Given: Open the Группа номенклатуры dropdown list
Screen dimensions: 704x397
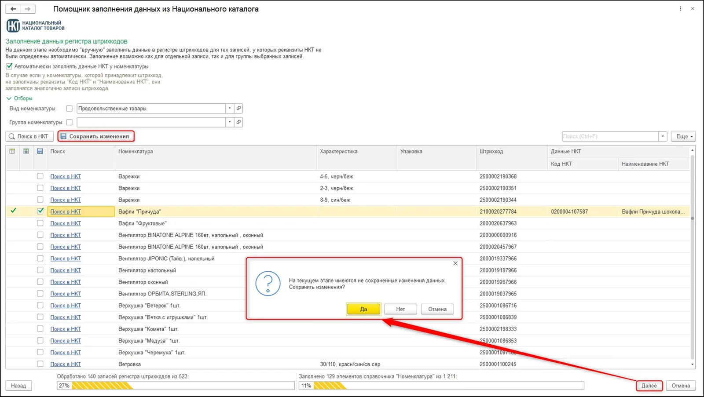Looking at the screenshot, I should click(230, 122).
